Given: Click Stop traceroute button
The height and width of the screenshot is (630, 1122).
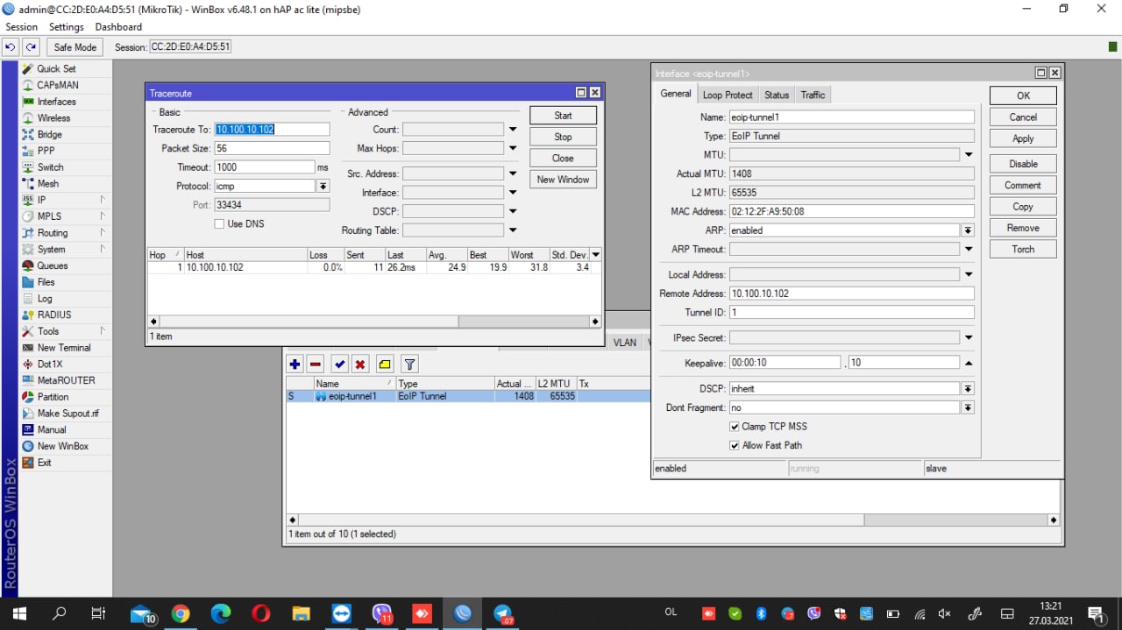Looking at the screenshot, I should point(563,137).
